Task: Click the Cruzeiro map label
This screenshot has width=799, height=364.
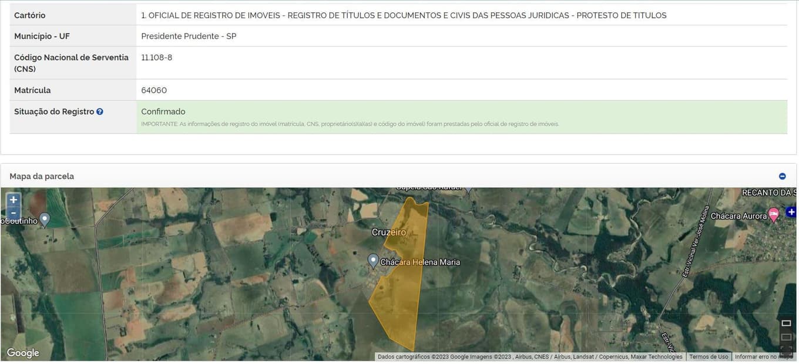Action: [389, 232]
